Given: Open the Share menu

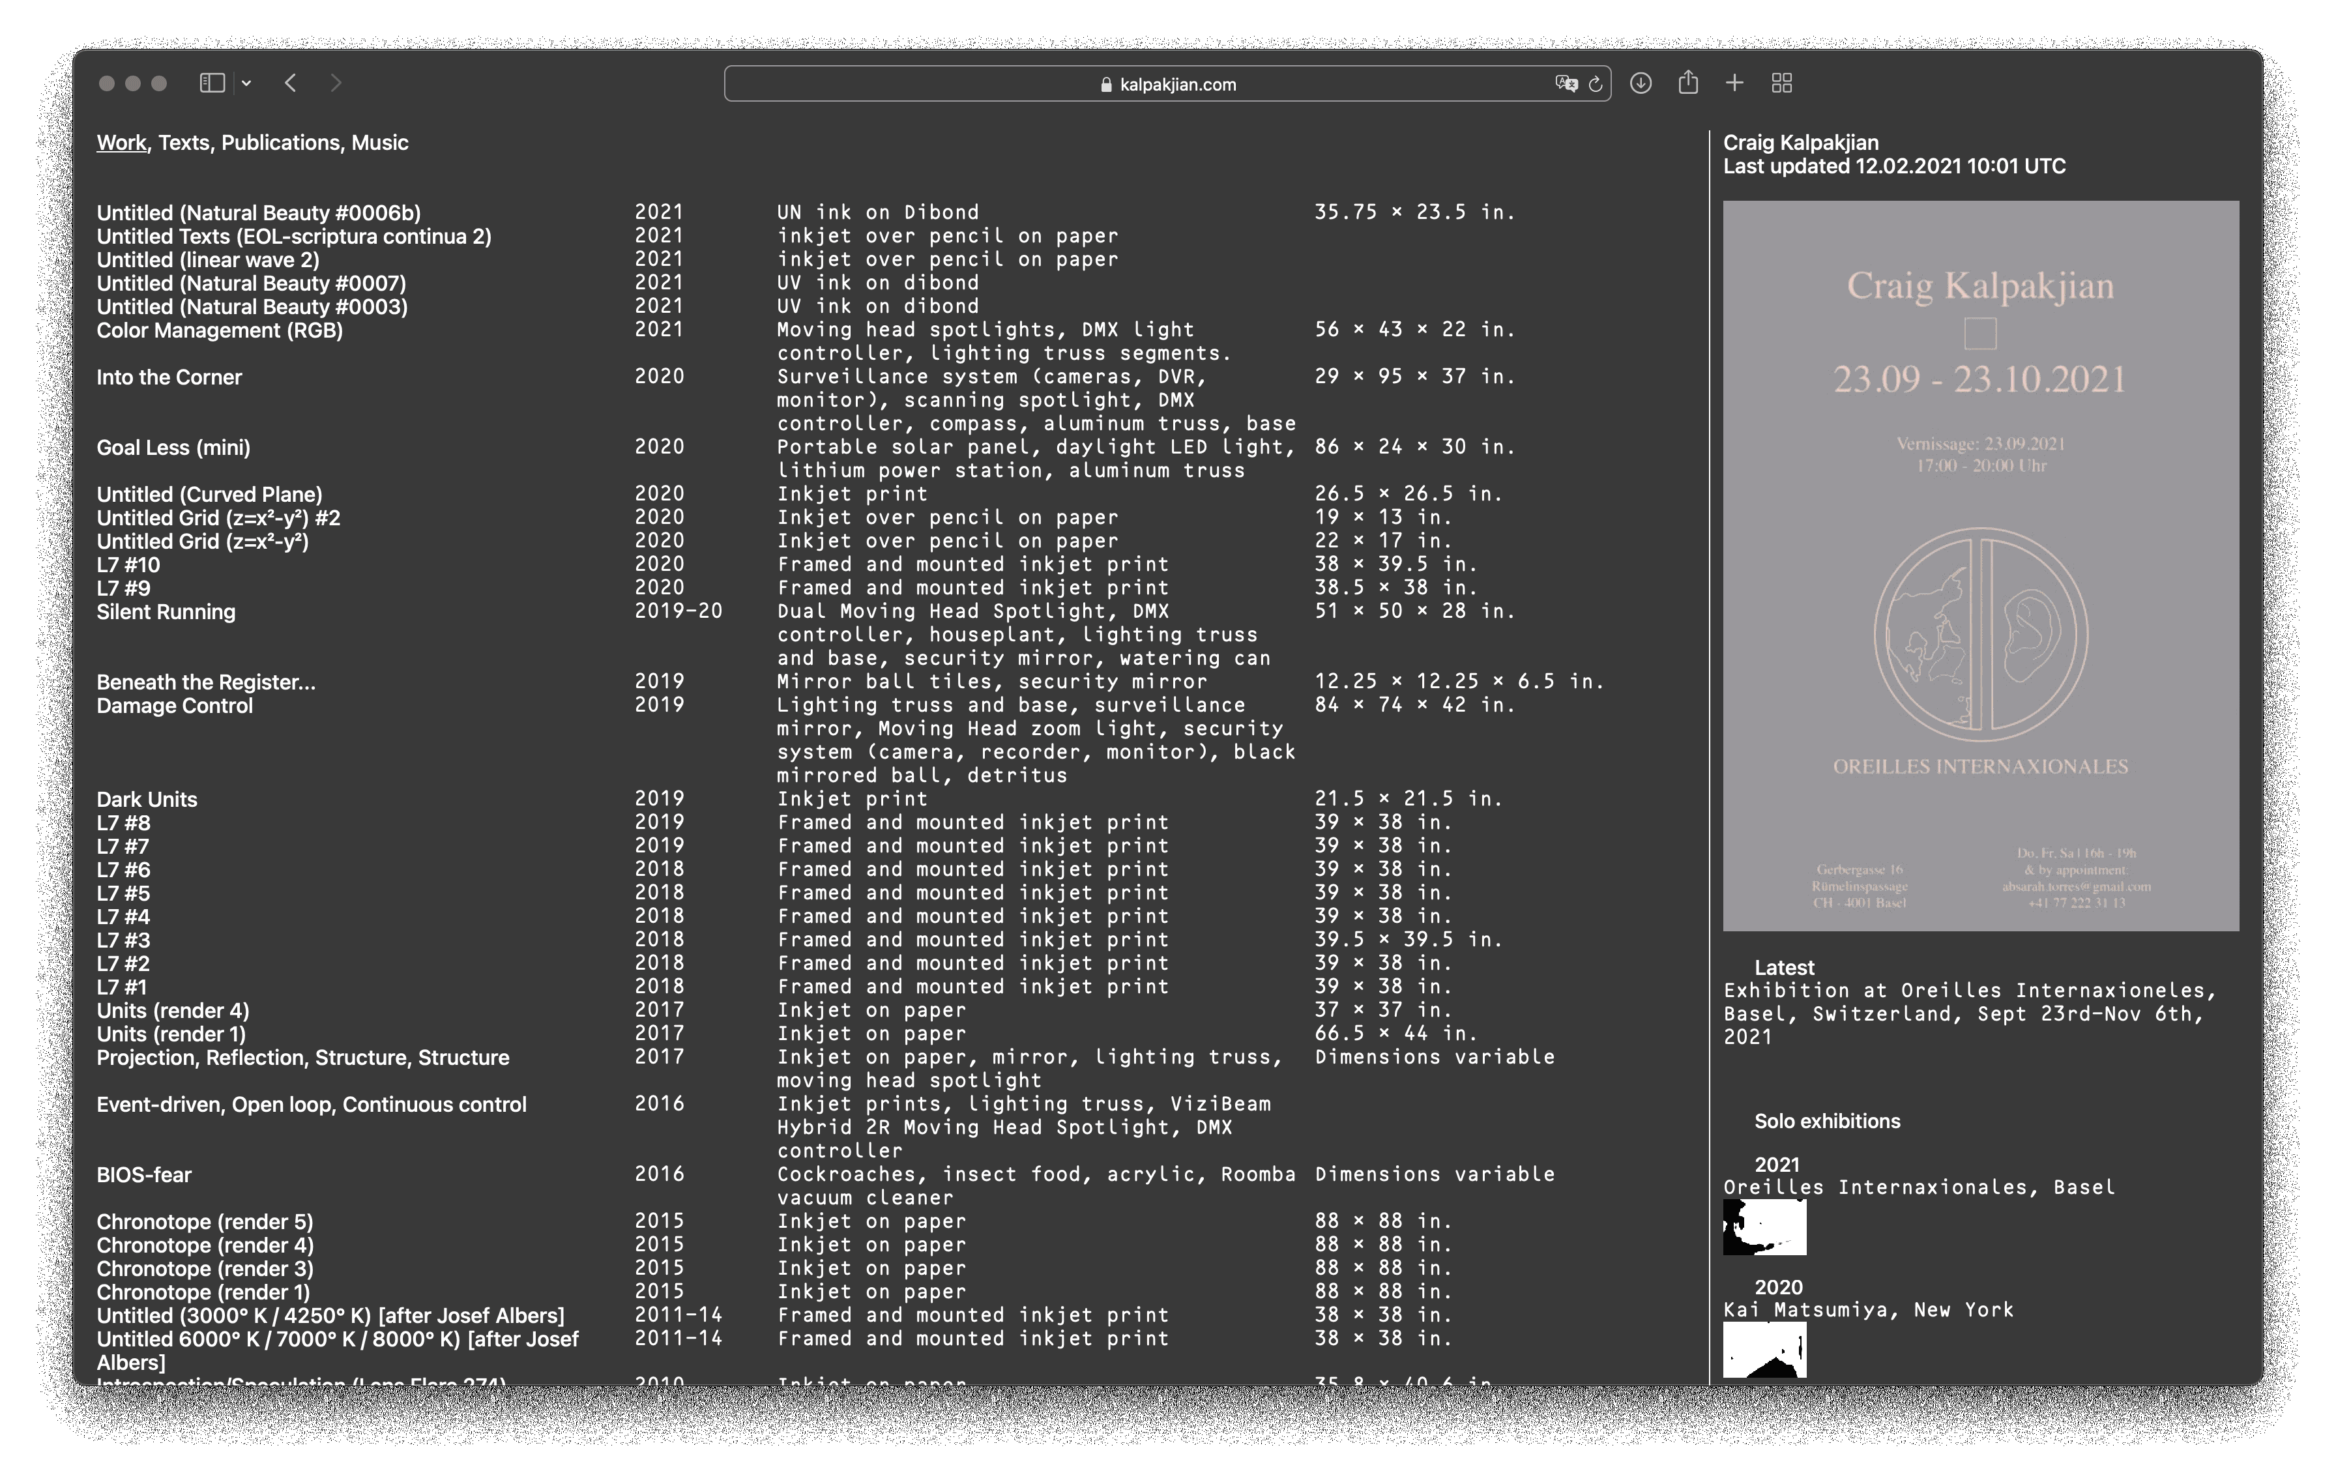Looking at the screenshot, I should point(1688,82).
